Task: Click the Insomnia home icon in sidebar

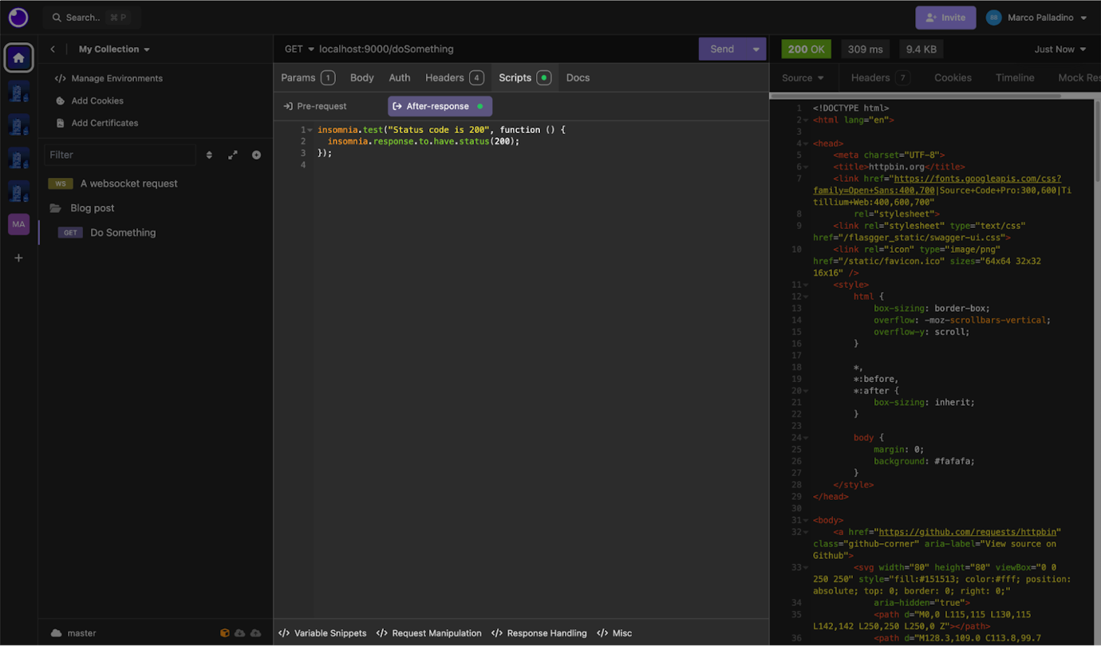Action: coord(18,57)
